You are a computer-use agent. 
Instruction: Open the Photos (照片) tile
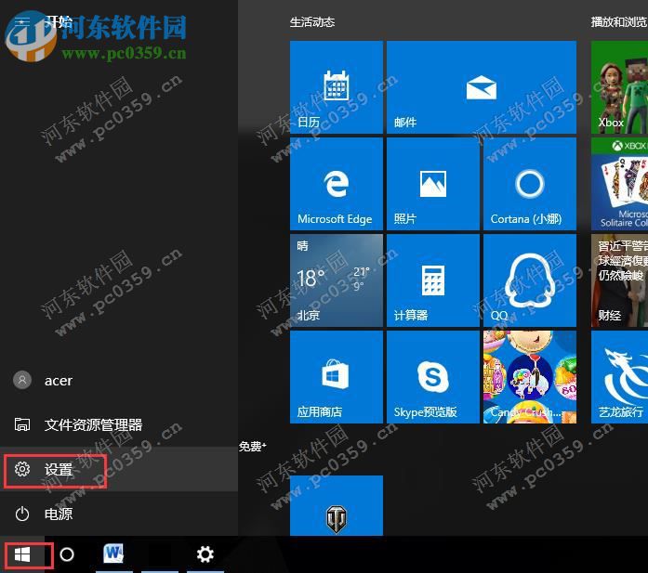pos(433,184)
